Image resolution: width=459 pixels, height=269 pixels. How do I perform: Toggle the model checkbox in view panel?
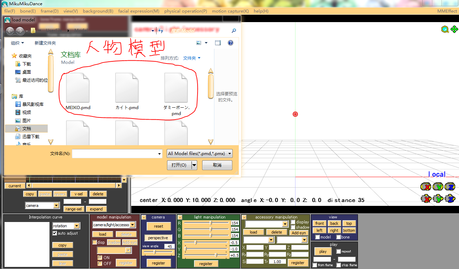point(317,237)
